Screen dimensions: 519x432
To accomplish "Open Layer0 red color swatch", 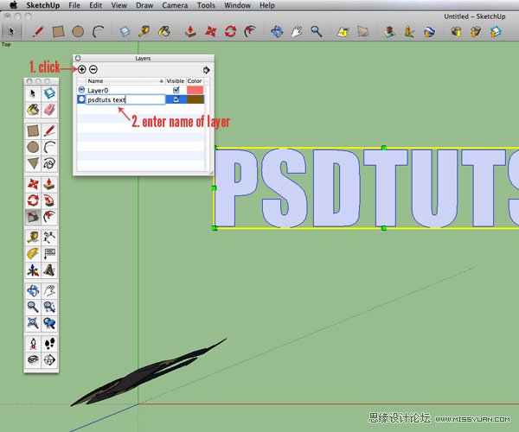I will pyautogui.click(x=195, y=90).
